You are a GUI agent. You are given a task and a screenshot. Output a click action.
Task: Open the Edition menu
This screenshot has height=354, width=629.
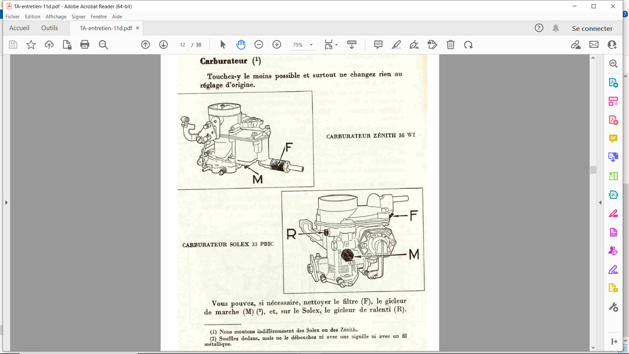click(33, 17)
